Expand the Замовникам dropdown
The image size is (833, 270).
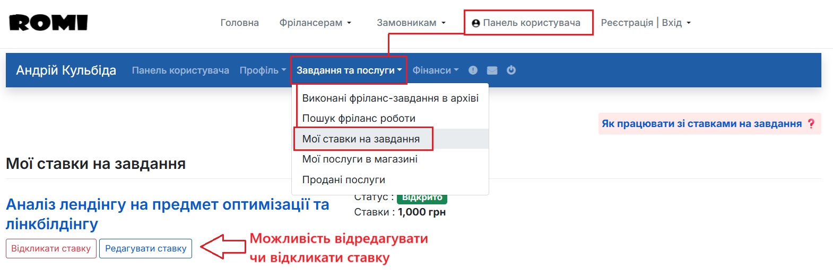(411, 23)
